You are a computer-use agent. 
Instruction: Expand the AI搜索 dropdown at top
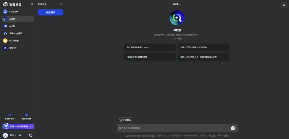point(177,4)
